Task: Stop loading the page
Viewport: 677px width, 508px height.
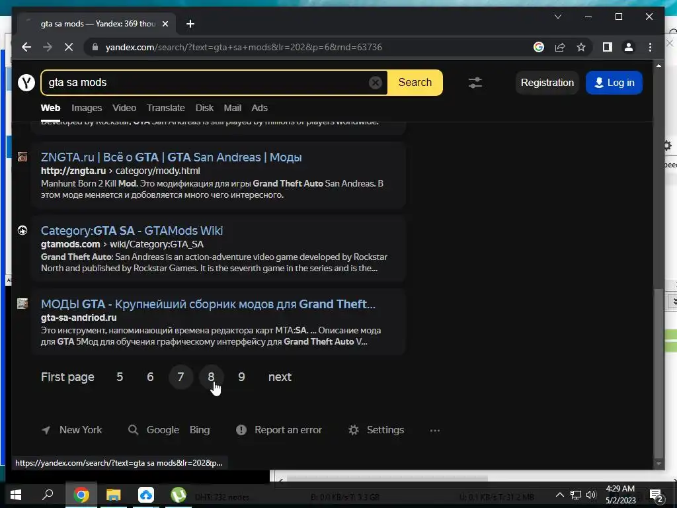Action: point(69,47)
